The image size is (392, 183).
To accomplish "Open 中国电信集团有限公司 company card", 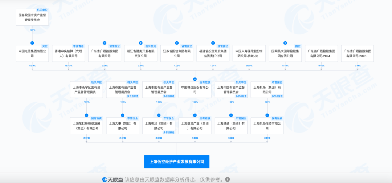I will (32, 53).
